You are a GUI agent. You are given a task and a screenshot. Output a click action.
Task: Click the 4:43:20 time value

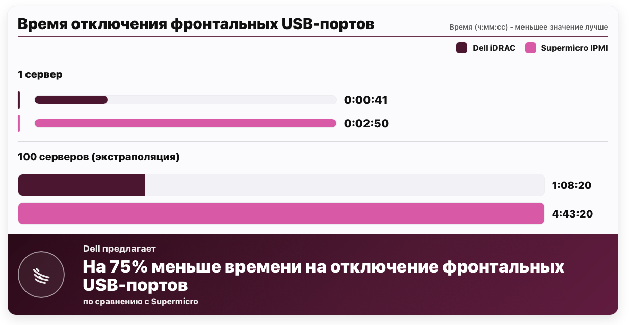572,214
